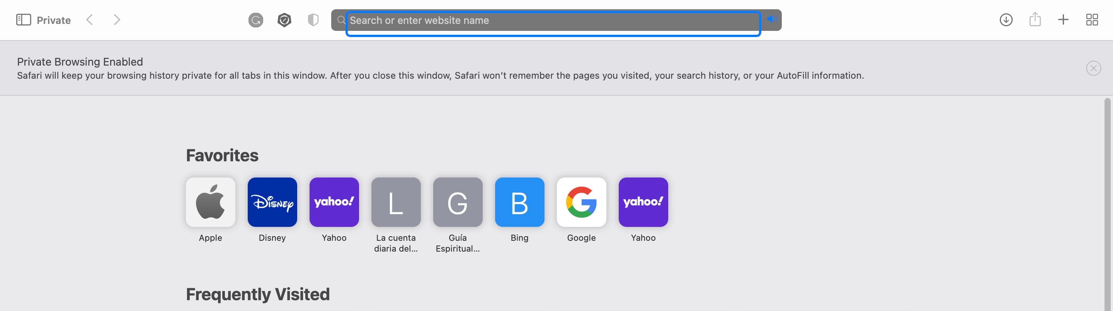Open the Disney favorite
Viewport: 1113px width, 311px height.
[x=272, y=202]
